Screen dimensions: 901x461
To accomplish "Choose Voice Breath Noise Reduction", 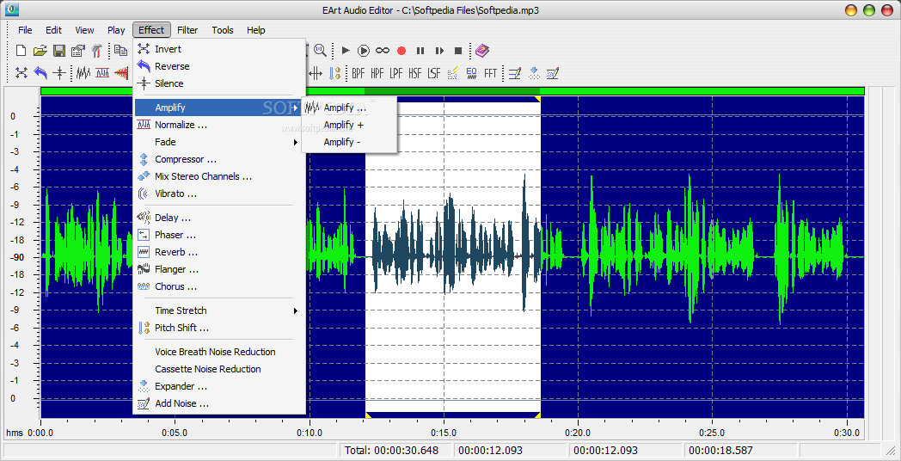I will click(219, 352).
